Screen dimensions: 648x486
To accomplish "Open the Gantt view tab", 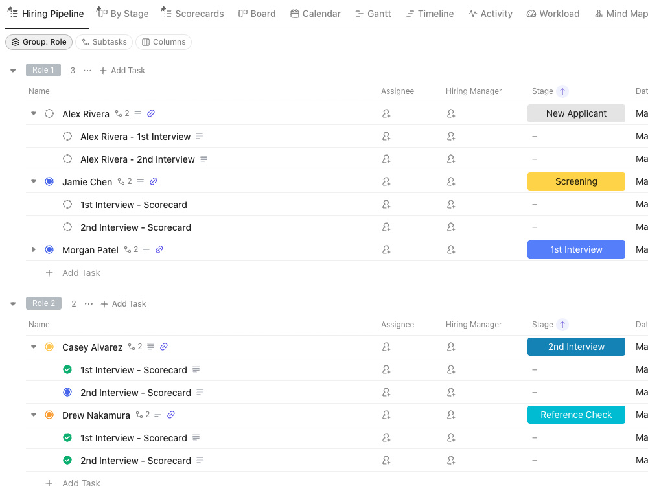I will [x=373, y=14].
